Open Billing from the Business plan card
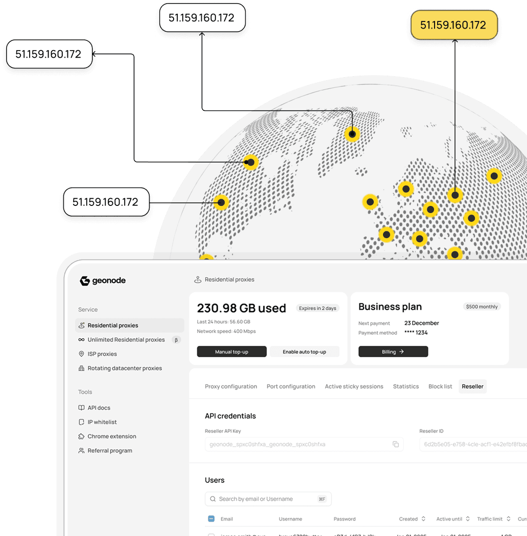The height and width of the screenshot is (536, 527). tap(393, 352)
